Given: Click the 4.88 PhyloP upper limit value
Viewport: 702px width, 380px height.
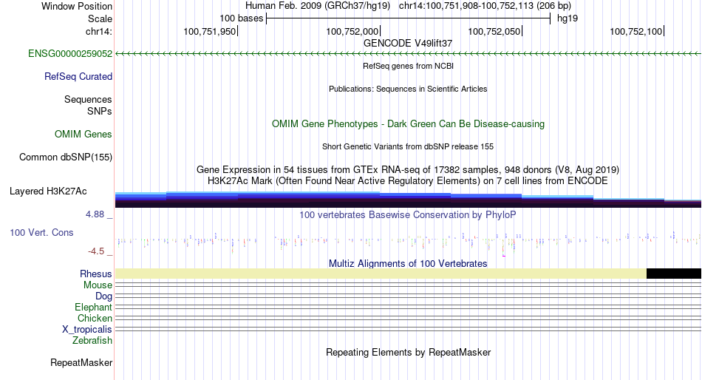Looking at the screenshot, I should pos(95,214).
